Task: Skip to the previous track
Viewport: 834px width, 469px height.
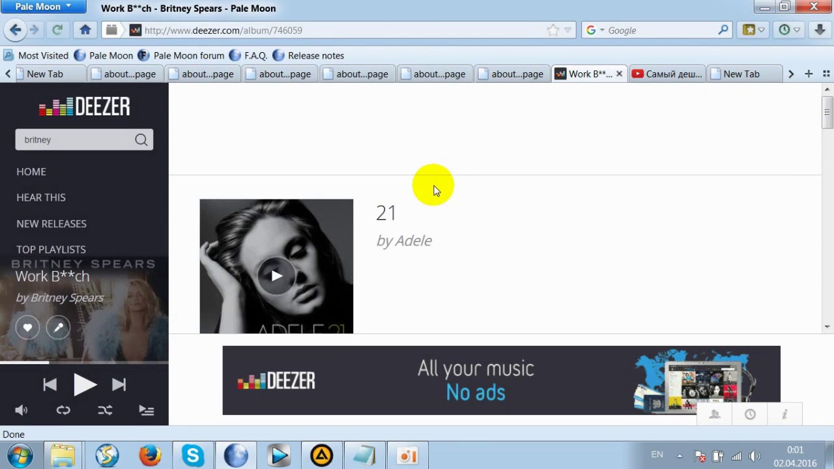Action: pos(50,385)
